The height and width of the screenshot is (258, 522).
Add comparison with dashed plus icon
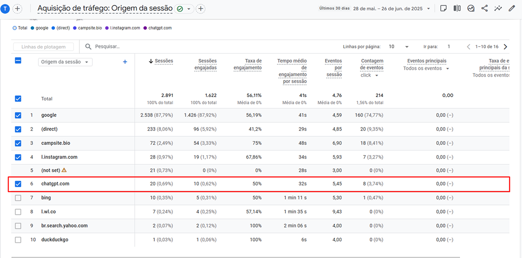tap(17, 8)
